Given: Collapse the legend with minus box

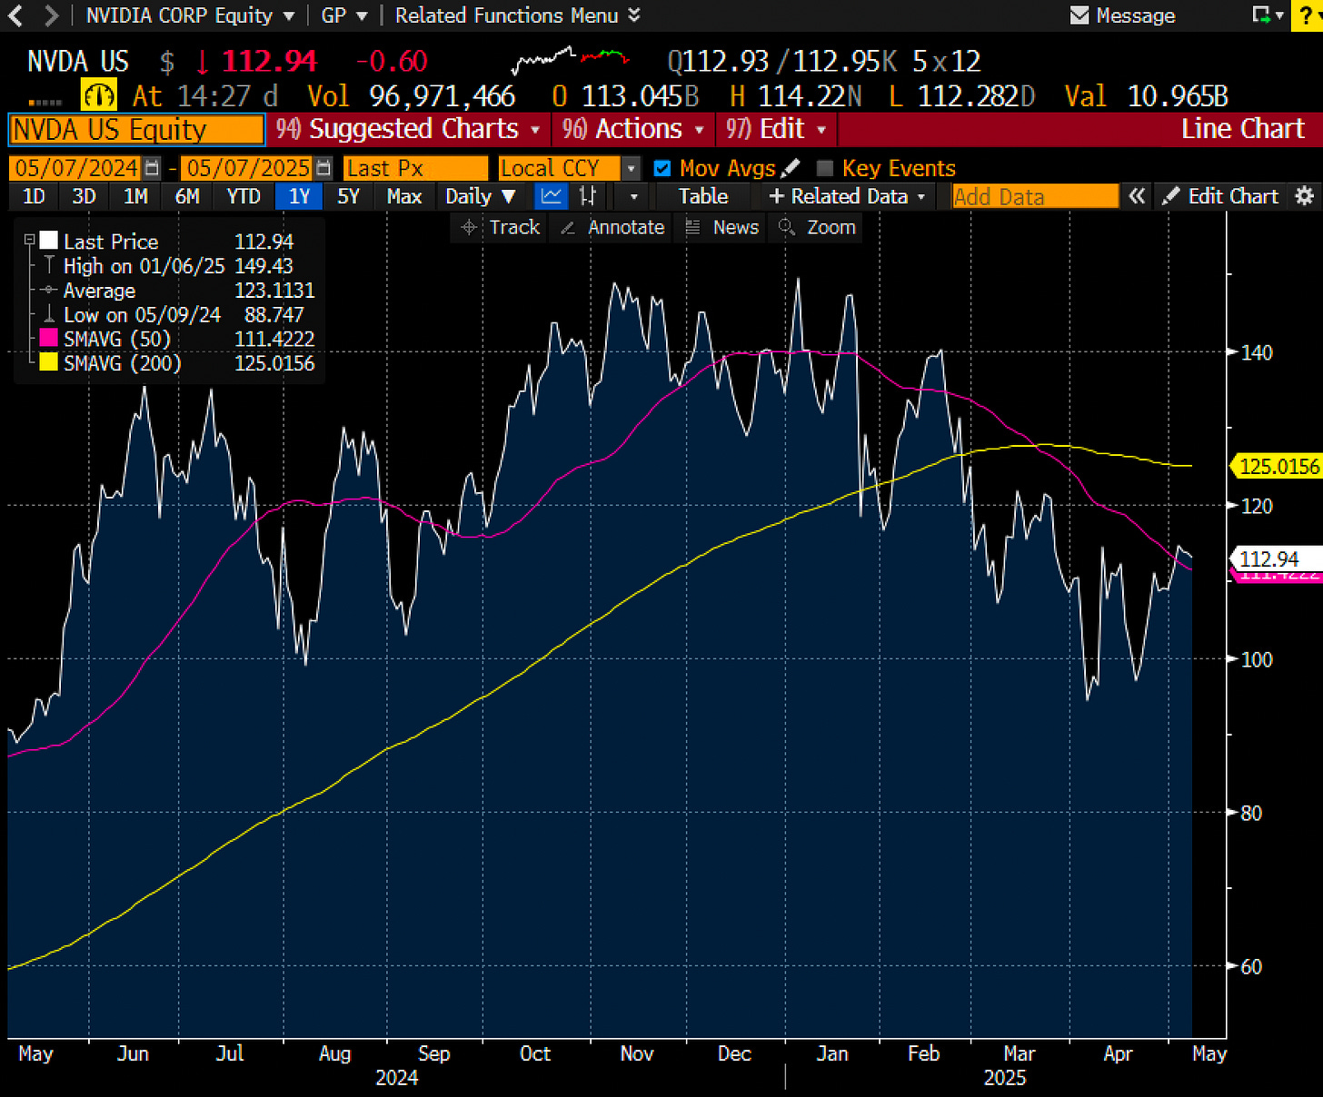Looking at the screenshot, I should [29, 241].
